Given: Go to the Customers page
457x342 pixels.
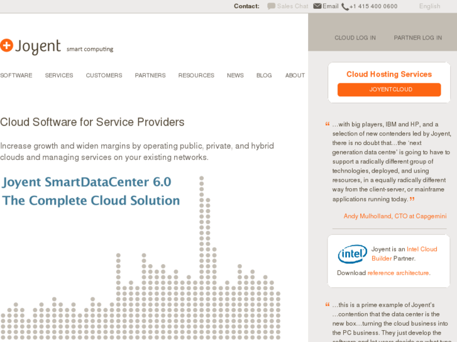Looking at the screenshot, I should pyautogui.click(x=104, y=75).
